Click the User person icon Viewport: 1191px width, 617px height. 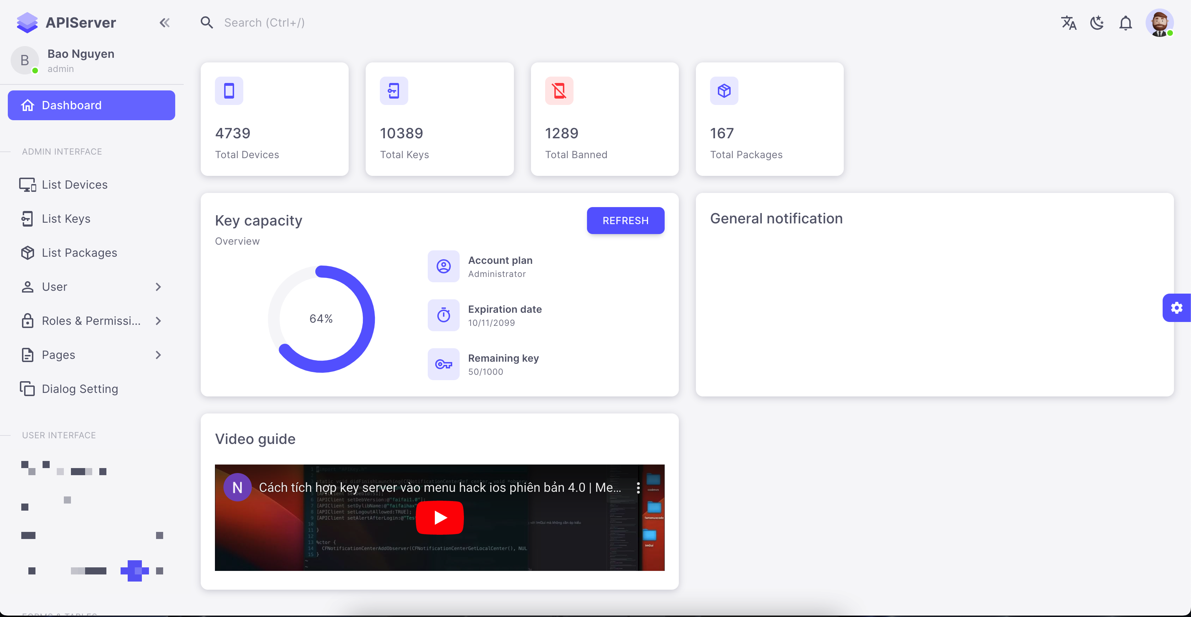point(27,287)
